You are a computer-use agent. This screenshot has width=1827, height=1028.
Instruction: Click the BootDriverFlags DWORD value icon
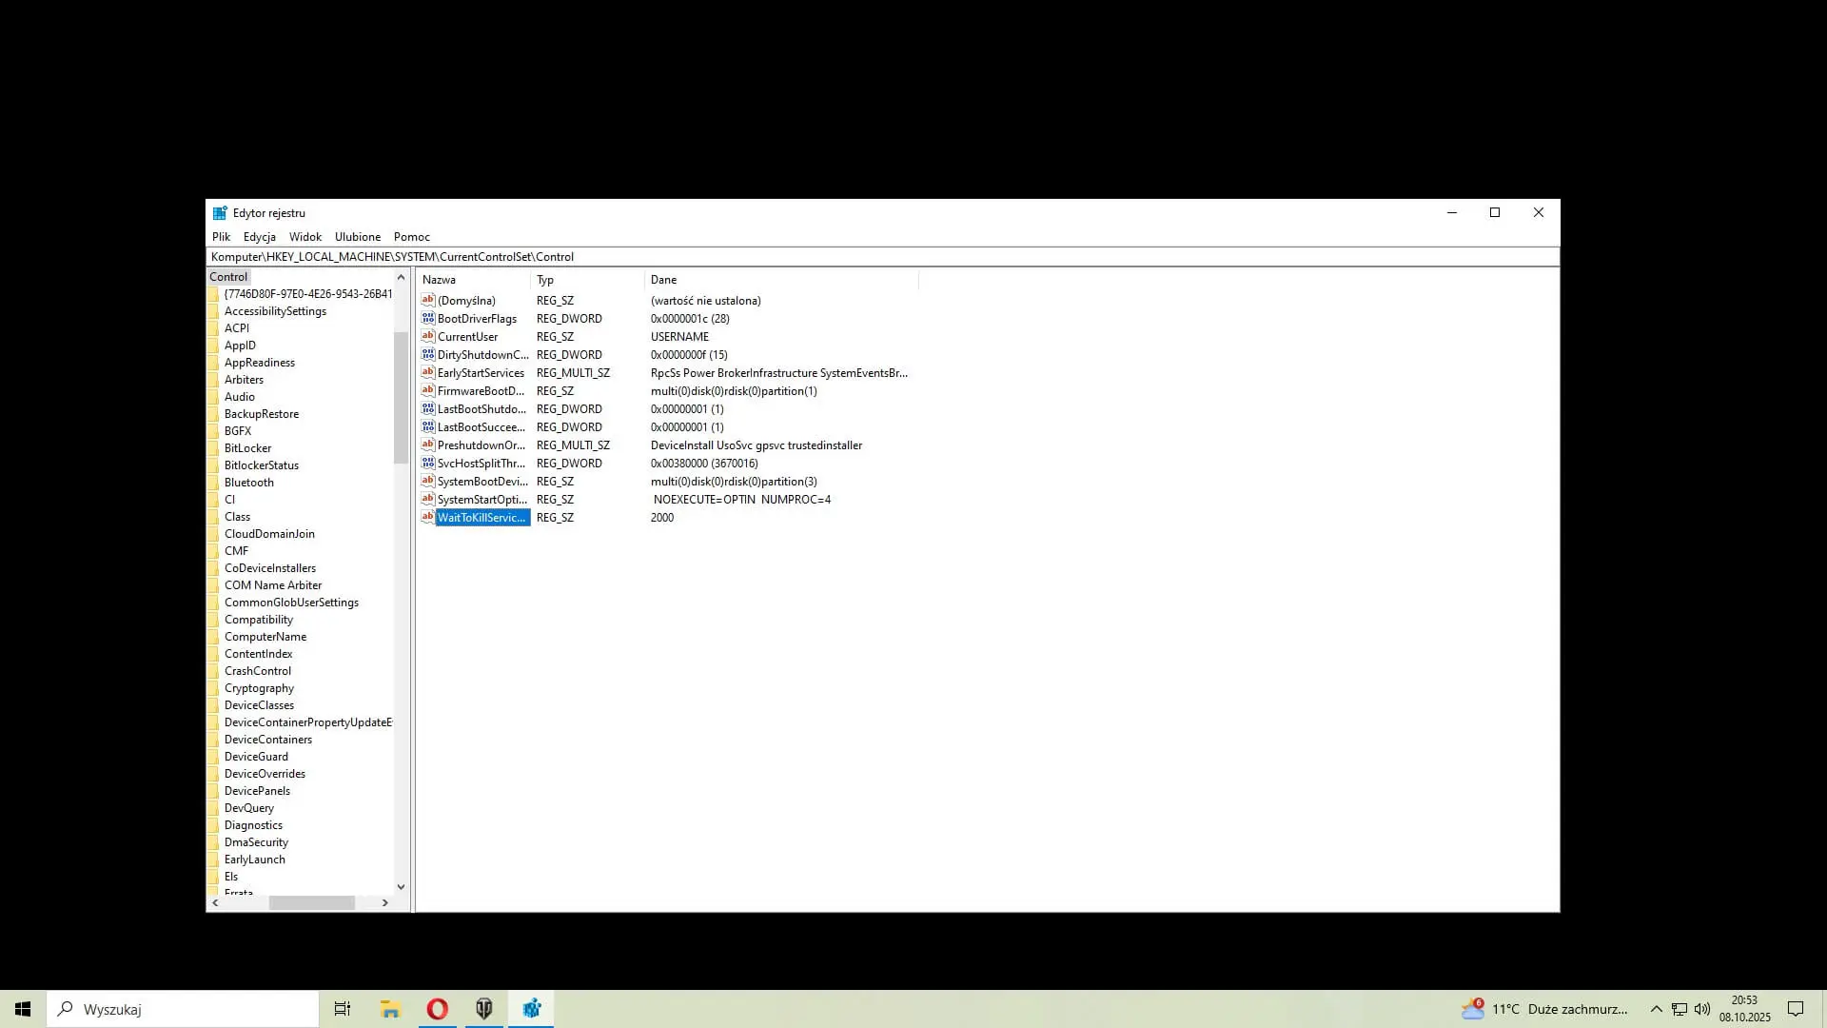coord(428,319)
